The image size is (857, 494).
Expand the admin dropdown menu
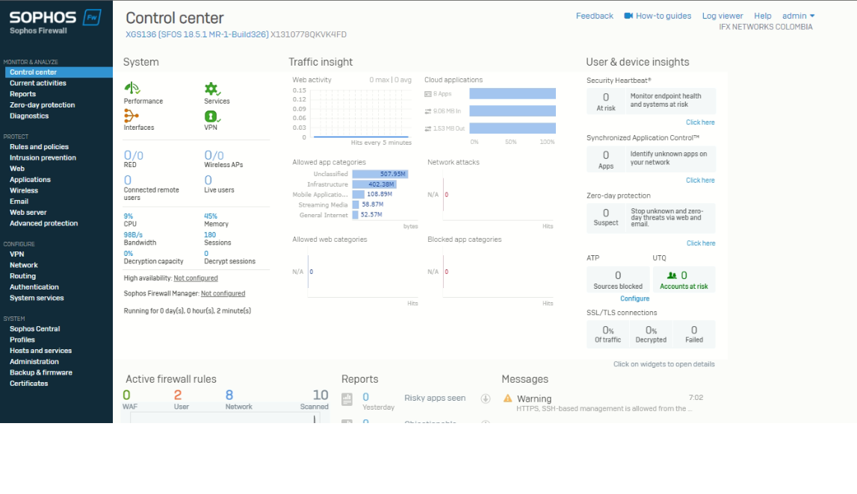(798, 16)
